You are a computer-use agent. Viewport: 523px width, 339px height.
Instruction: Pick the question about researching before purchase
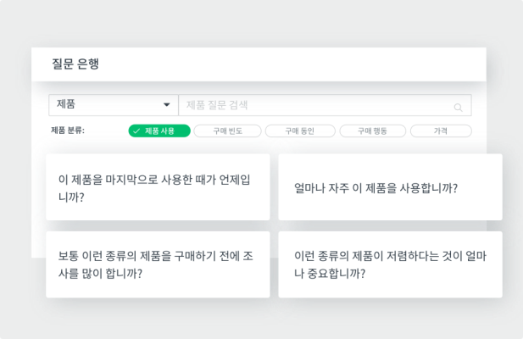[x=158, y=264]
